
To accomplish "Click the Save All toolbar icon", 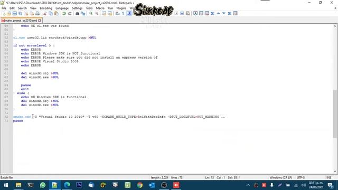I will [x=20, y=14].
